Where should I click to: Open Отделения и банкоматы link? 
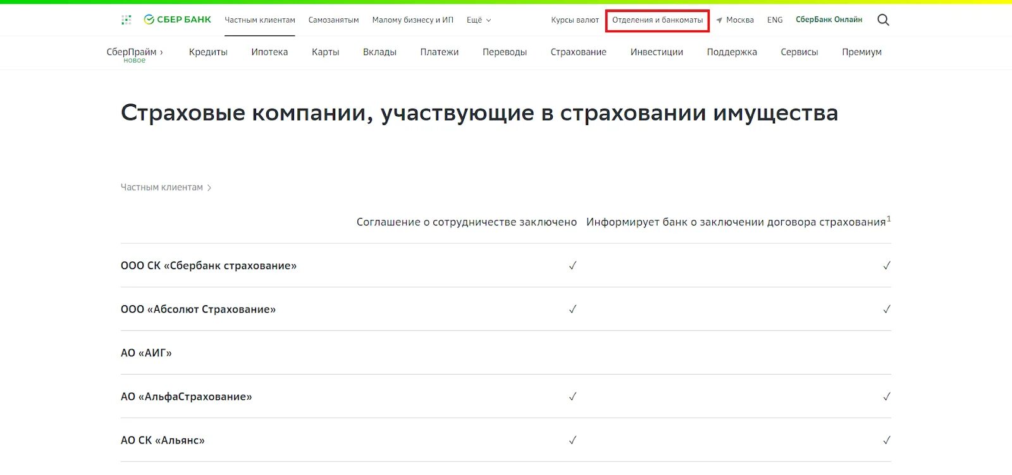coord(658,20)
